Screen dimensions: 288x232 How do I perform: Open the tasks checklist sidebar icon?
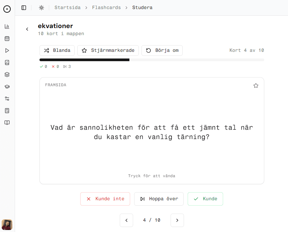(x=7, y=63)
